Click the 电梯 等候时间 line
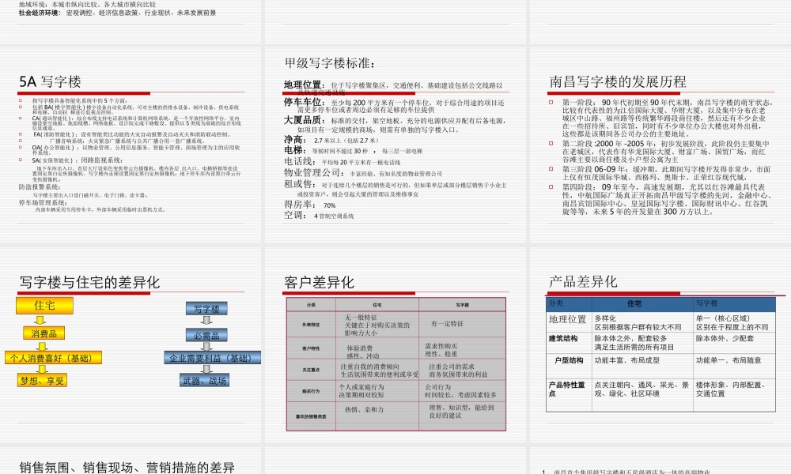This screenshot has width=791, height=474. click(353, 151)
